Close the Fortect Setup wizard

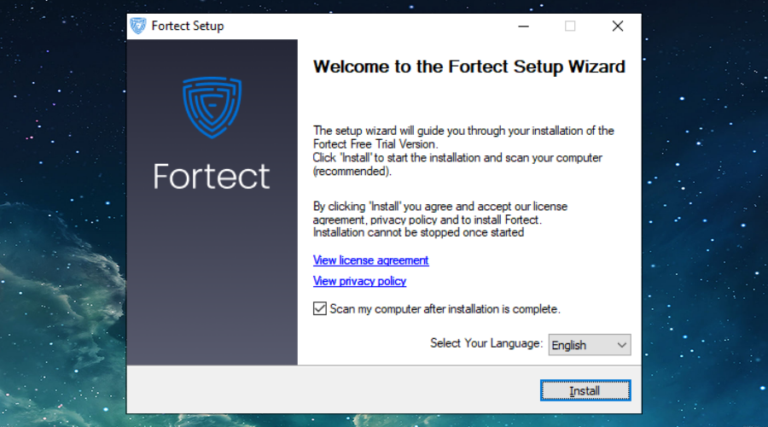618,26
